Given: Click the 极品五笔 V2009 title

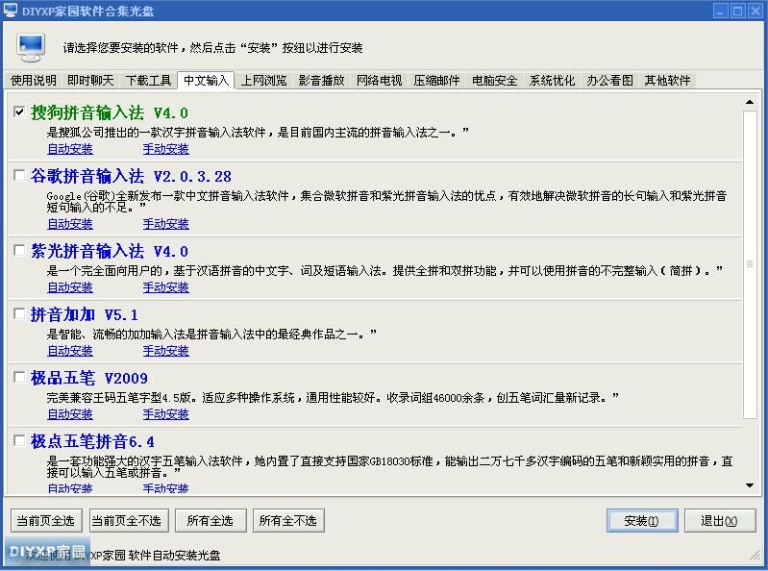Looking at the screenshot, I should point(89,378).
